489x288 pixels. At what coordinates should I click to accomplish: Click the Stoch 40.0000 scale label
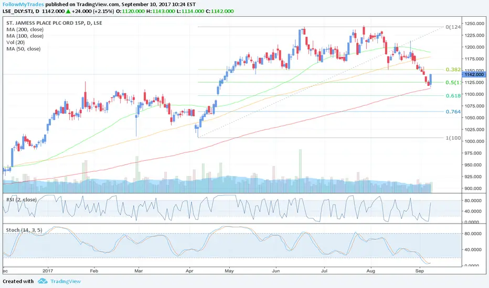(x=473, y=250)
